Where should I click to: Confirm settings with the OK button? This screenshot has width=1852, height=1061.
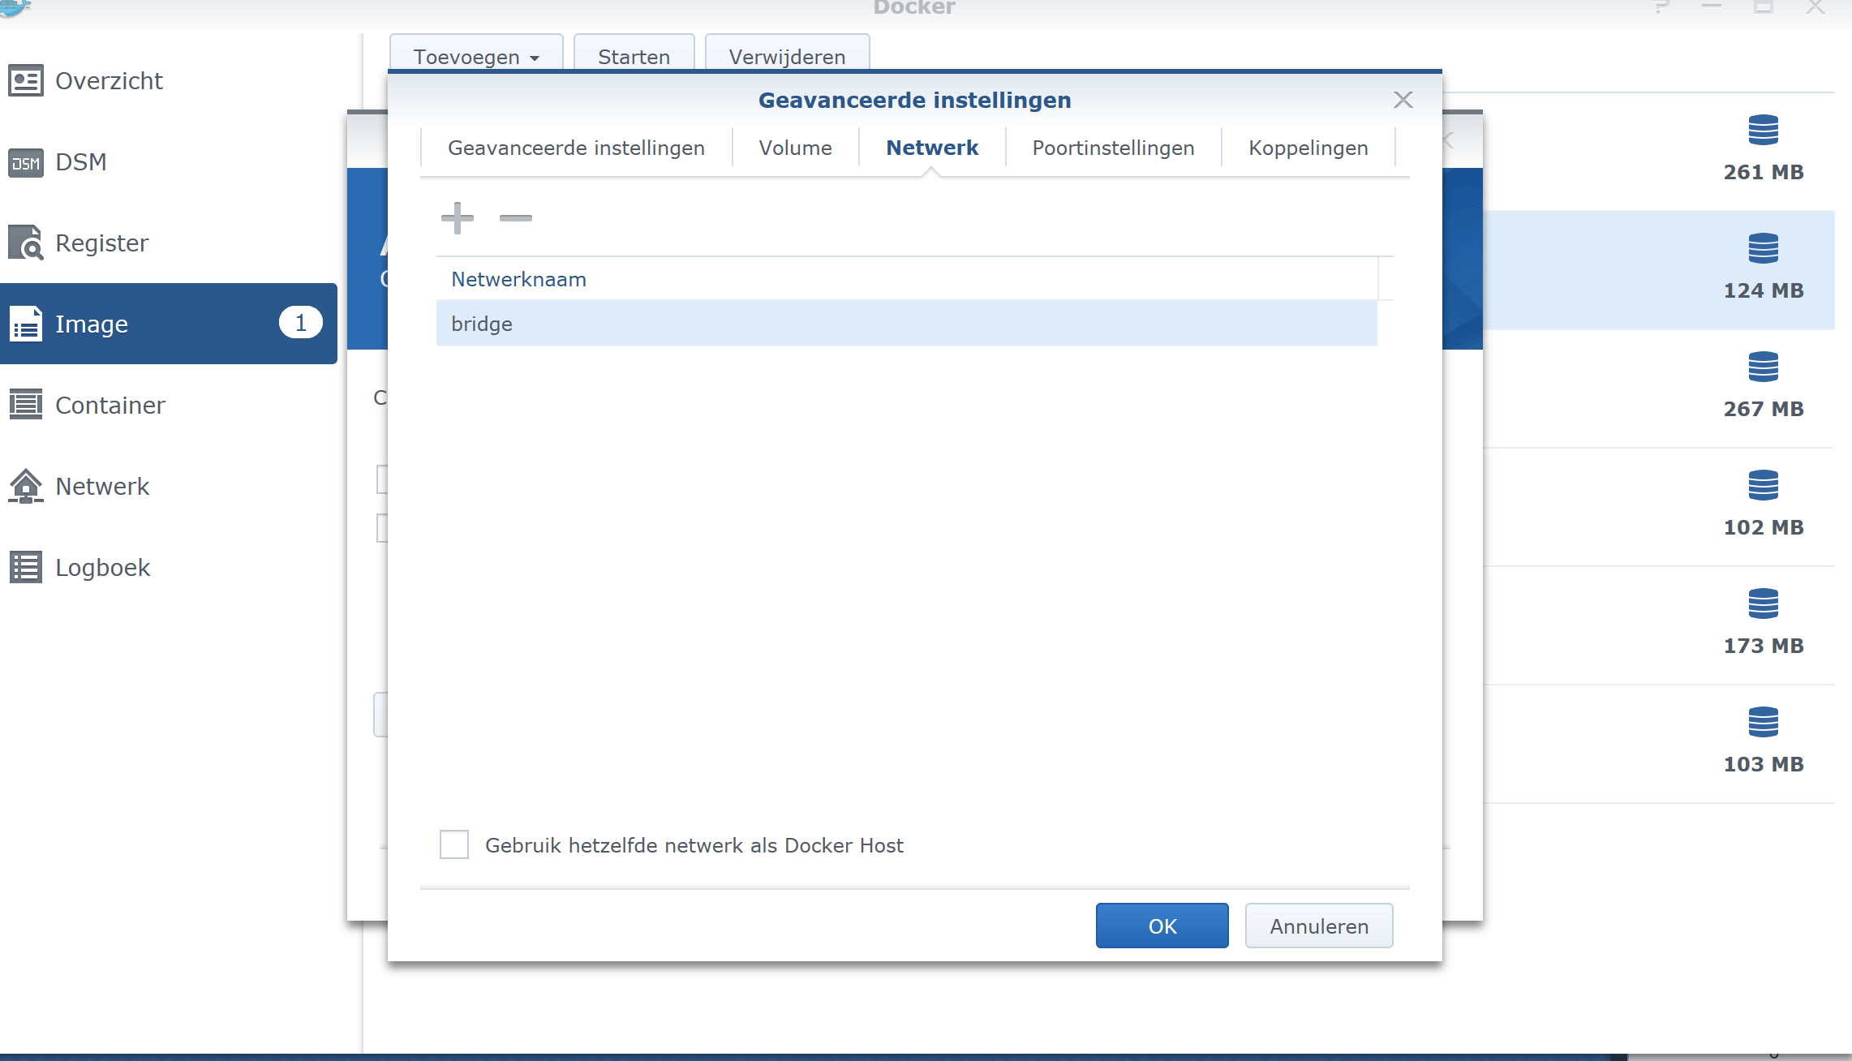[x=1162, y=926]
